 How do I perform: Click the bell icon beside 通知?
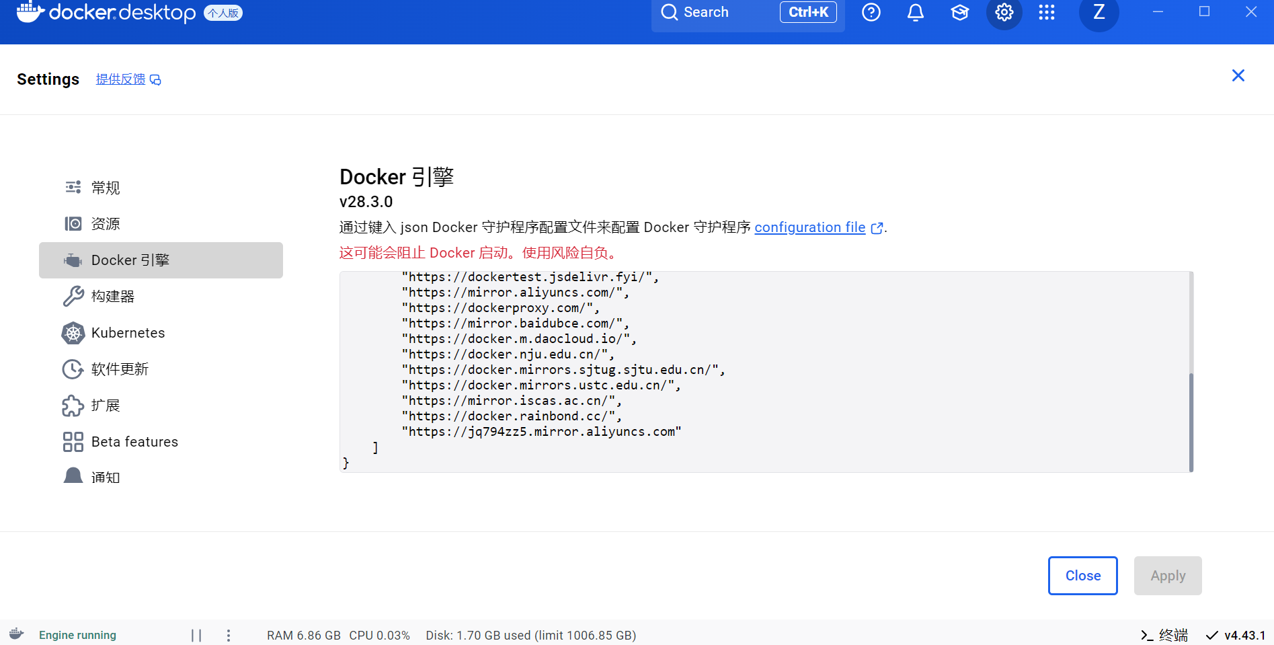point(73,476)
